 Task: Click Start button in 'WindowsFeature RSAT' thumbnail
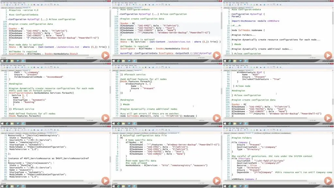tap(225, 123)
